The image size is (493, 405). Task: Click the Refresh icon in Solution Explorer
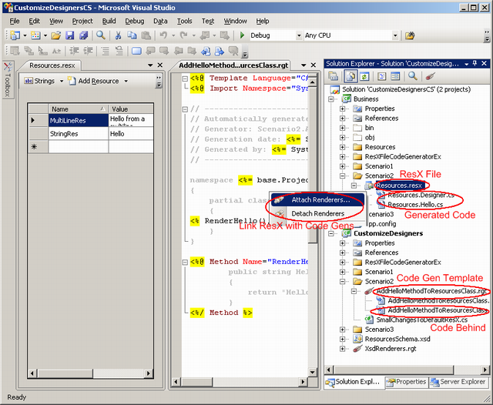click(364, 76)
